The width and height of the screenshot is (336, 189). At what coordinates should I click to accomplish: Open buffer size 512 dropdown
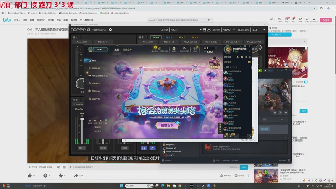(264, 29)
